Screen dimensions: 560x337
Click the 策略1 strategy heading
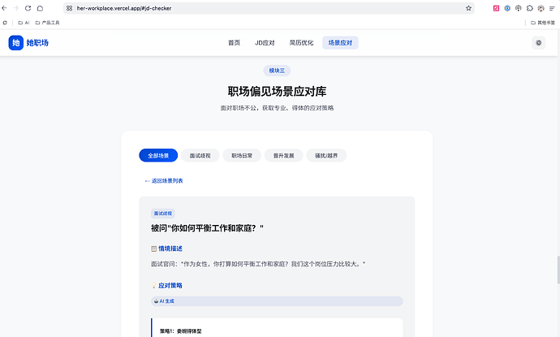(x=181, y=331)
